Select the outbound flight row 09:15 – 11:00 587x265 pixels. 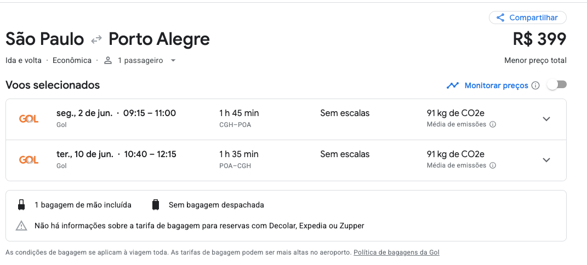pyautogui.click(x=286, y=119)
